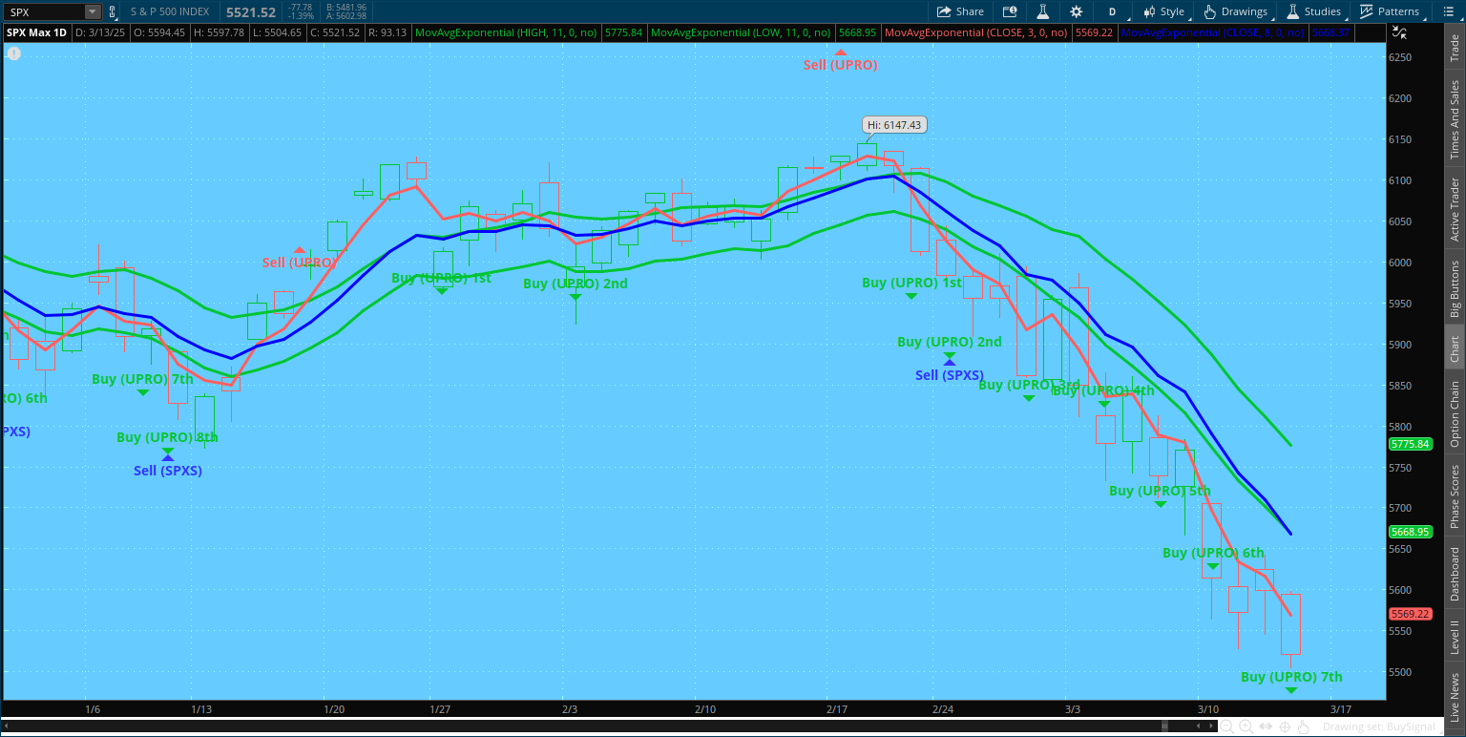1466x737 pixels.
Task: Click the crossed-arrows icon above the price axis
Action: click(x=1399, y=32)
